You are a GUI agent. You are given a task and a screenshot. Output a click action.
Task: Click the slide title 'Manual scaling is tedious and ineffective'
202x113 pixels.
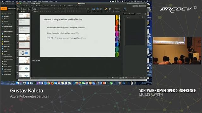(63, 19)
